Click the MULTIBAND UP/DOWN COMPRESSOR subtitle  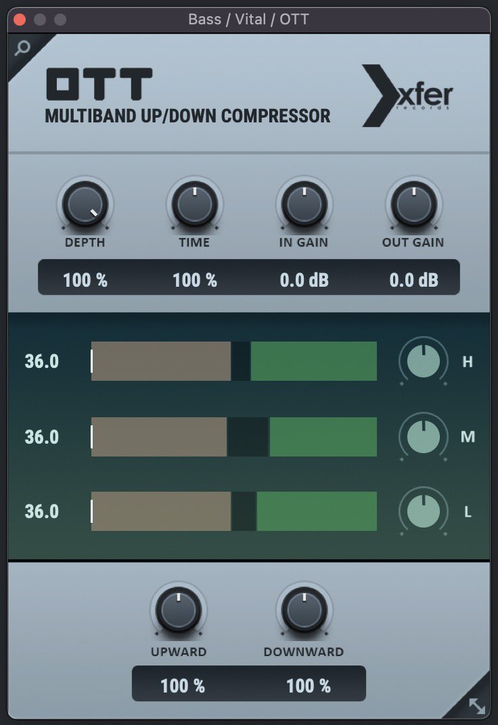pyautogui.click(x=187, y=116)
